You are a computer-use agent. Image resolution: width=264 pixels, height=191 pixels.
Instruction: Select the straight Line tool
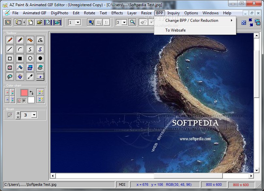click(10, 49)
